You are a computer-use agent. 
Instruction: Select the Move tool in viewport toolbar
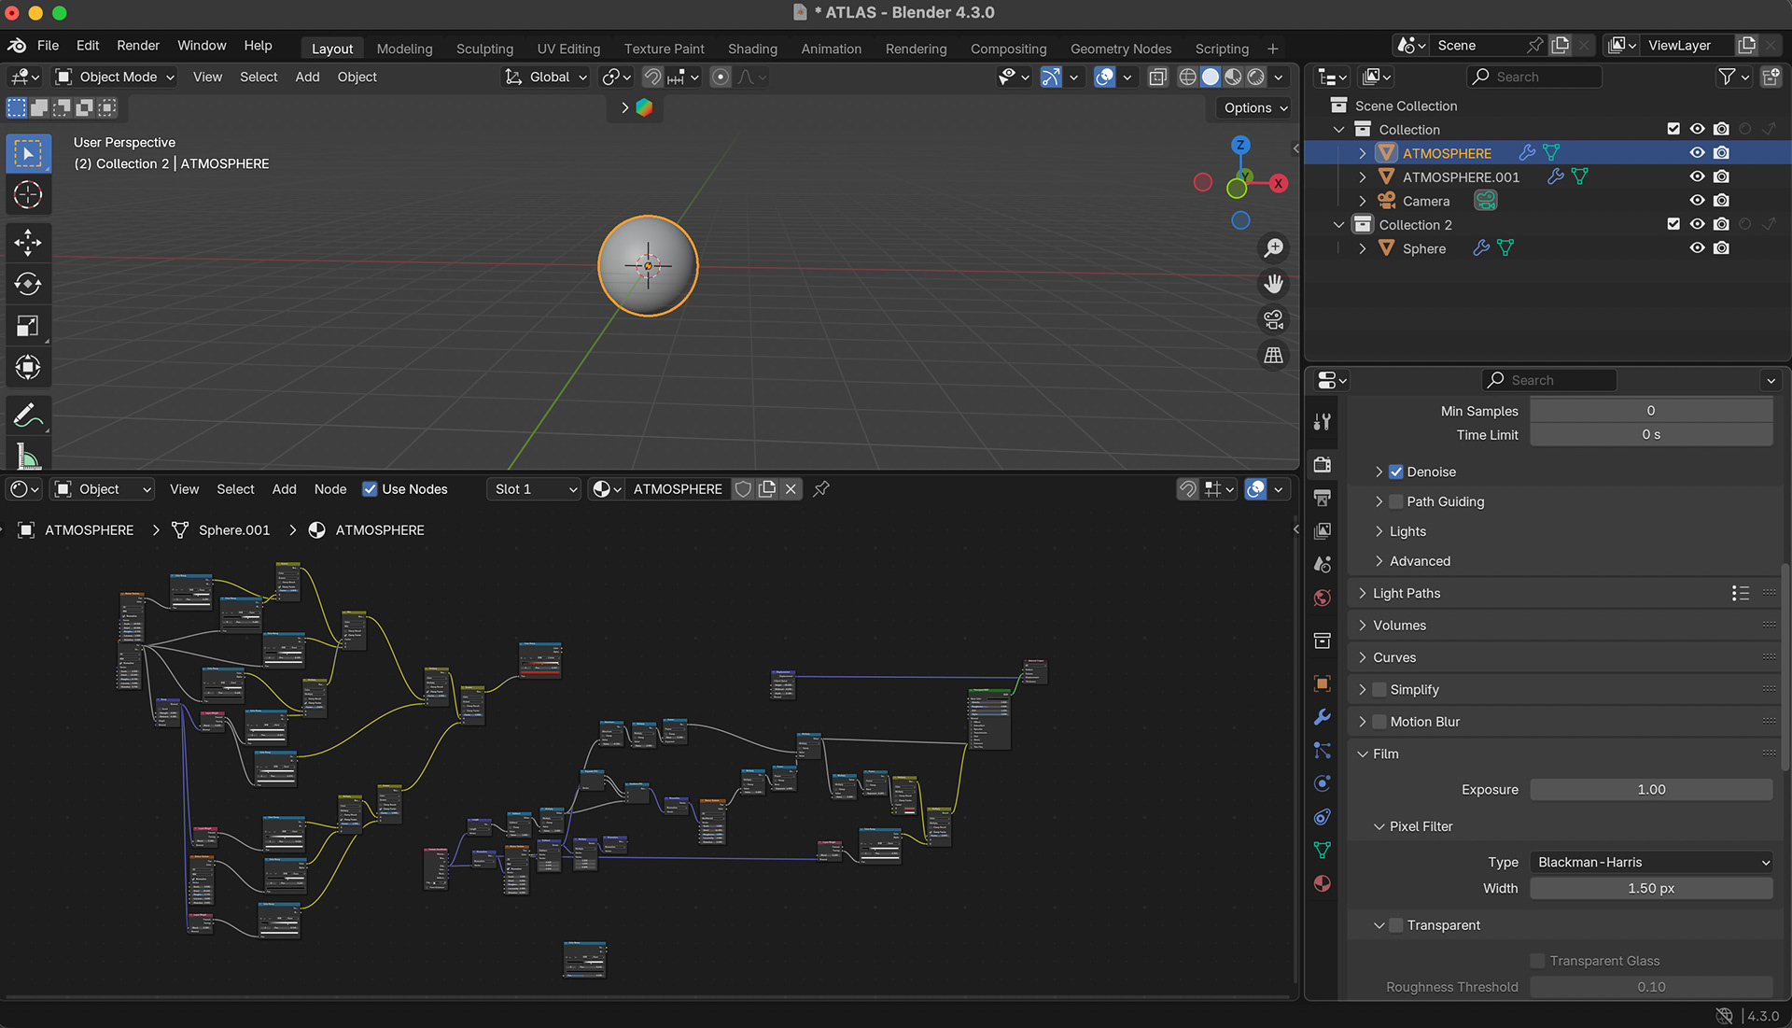click(x=28, y=243)
